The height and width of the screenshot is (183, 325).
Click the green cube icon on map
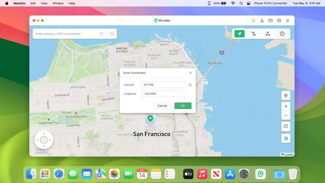click(x=286, y=138)
